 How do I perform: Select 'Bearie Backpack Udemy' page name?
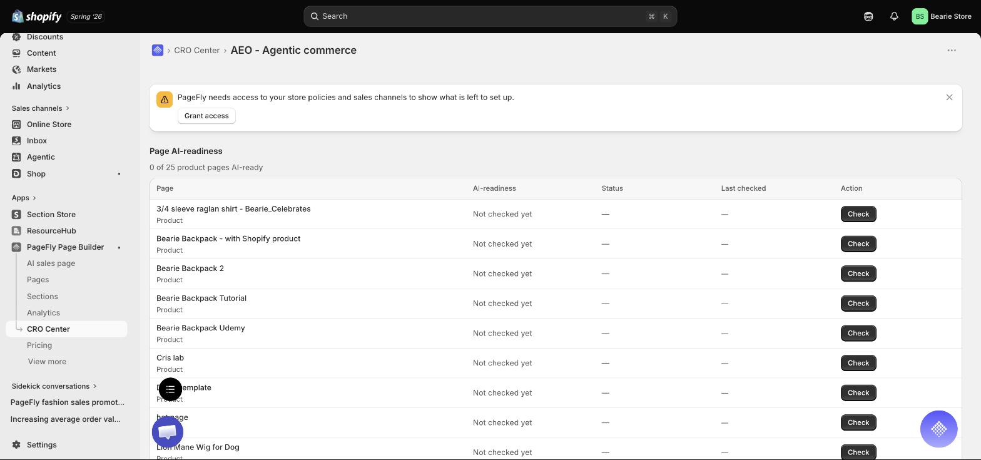201,328
